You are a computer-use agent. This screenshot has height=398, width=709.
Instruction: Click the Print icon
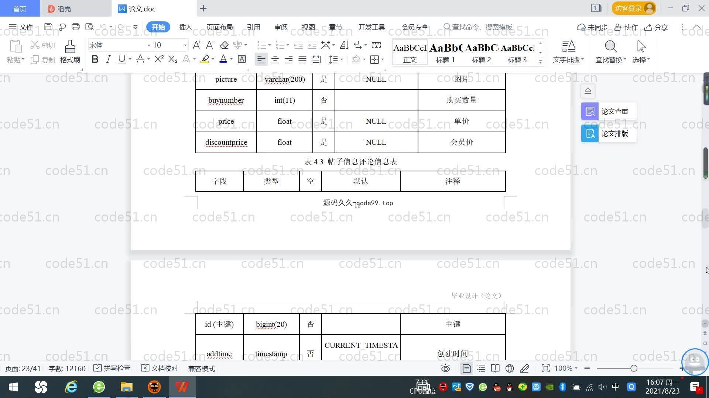coord(76,27)
